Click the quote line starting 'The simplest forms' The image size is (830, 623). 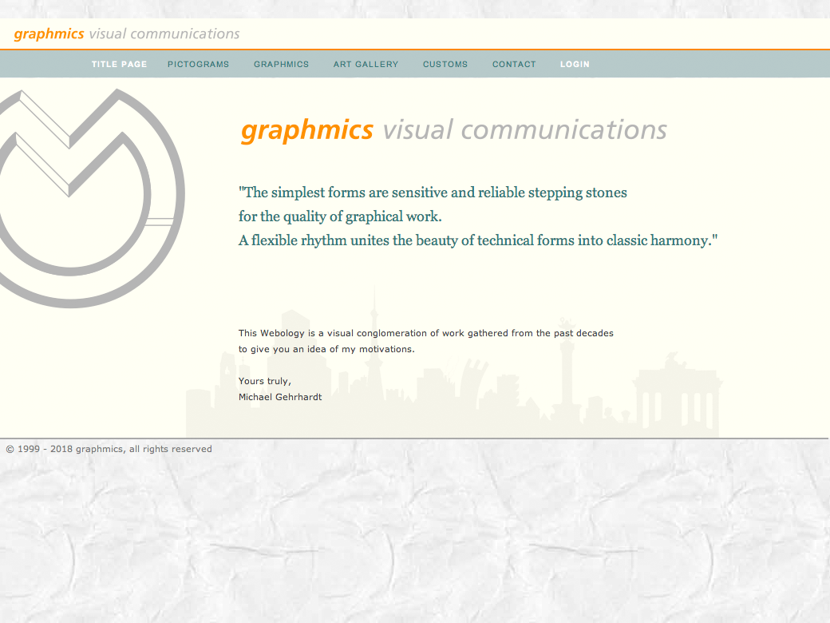[433, 192]
